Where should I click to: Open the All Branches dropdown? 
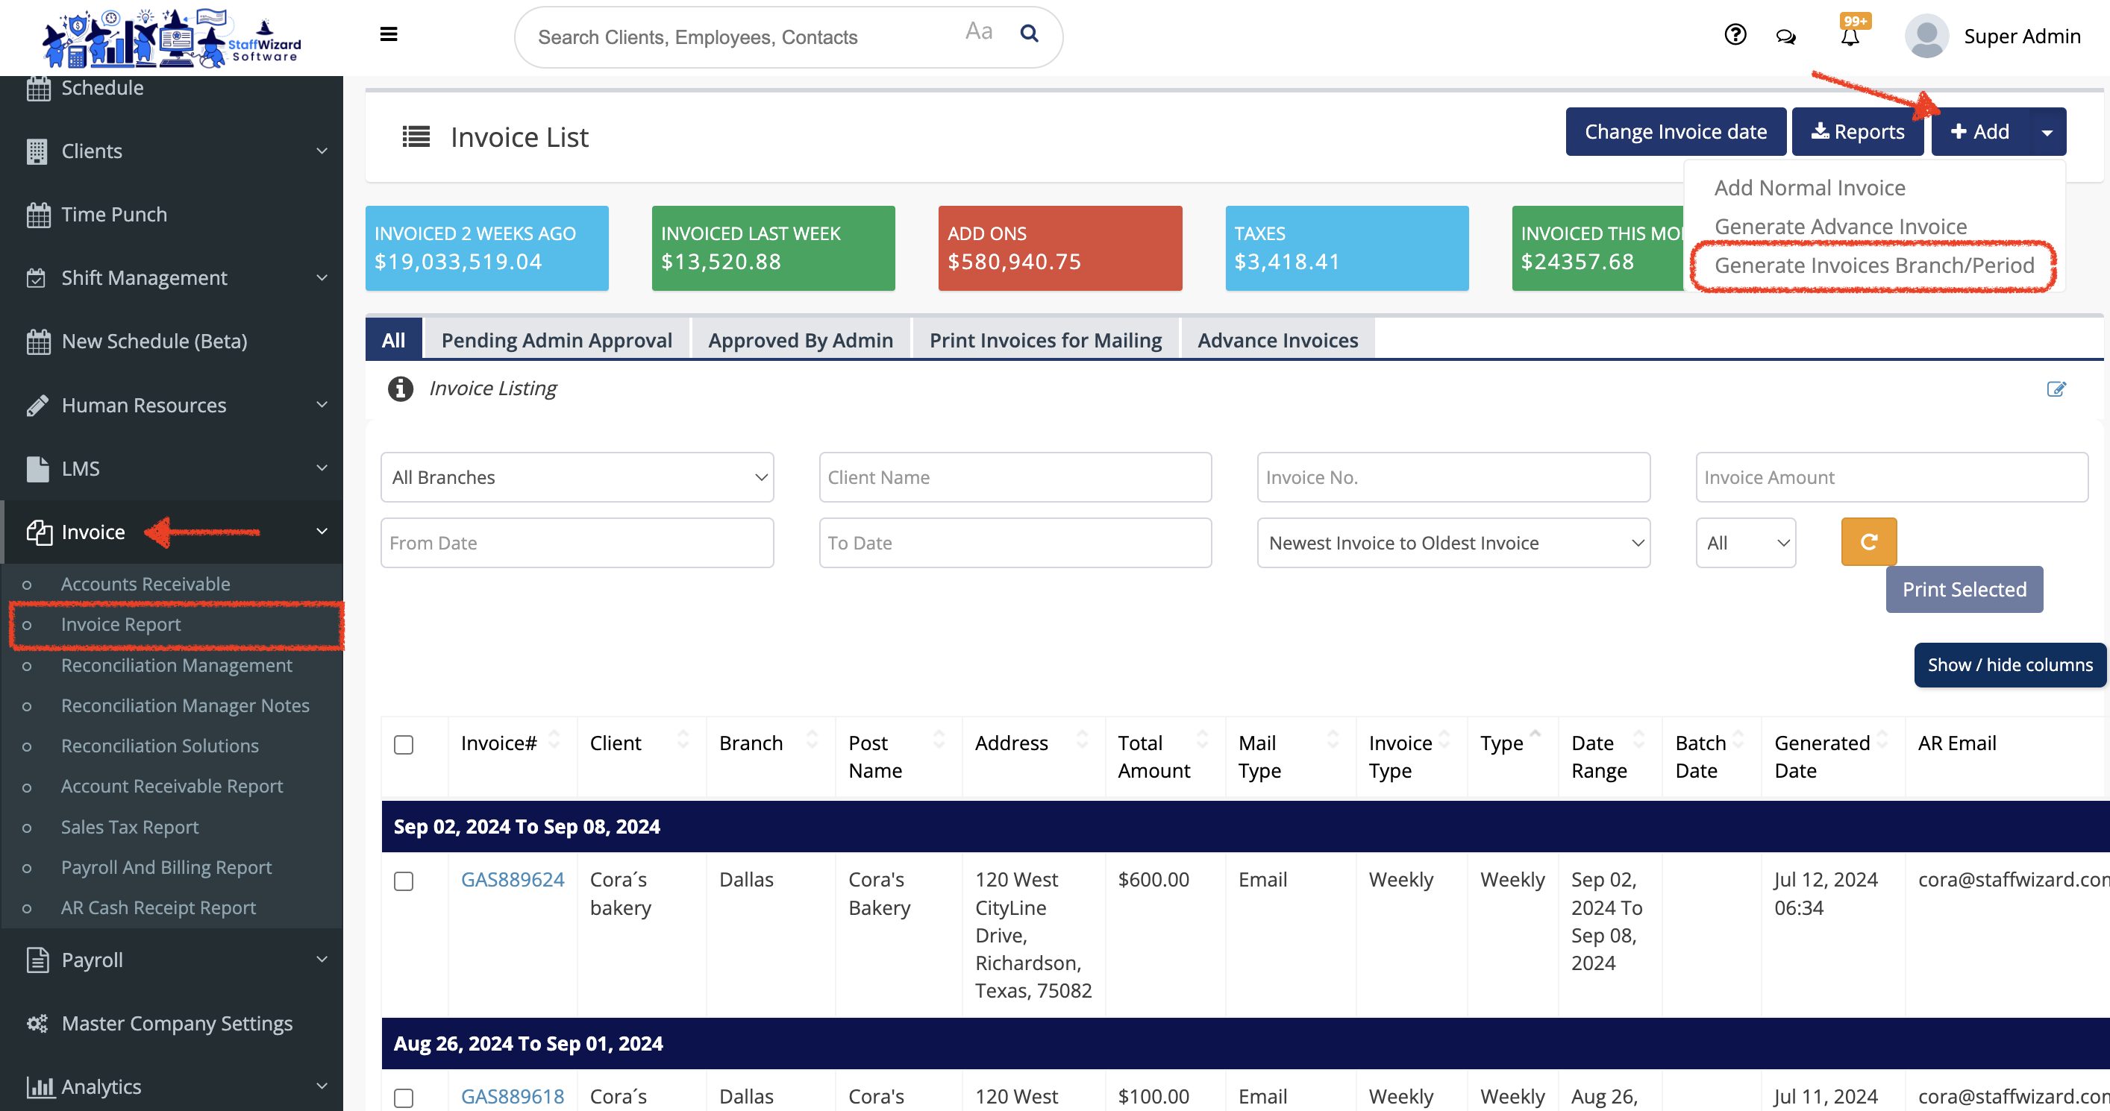click(x=577, y=477)
